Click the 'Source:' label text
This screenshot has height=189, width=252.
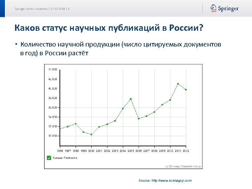click(145, 181)
